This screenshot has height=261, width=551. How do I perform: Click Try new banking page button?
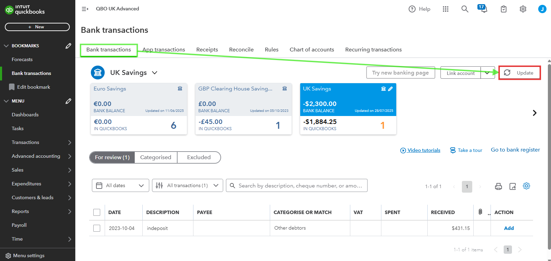400,73
